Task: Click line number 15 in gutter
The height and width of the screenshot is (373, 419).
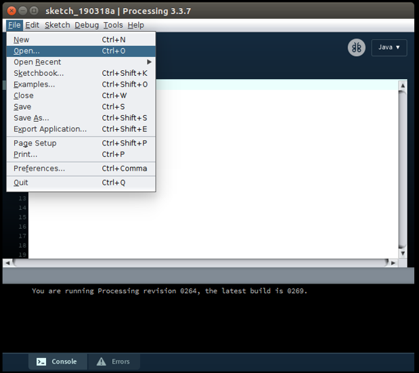Action: pos(22,217)
